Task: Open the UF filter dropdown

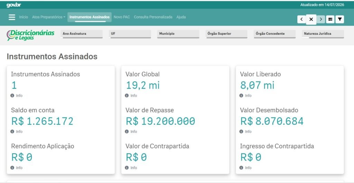Action: (130, 34)
